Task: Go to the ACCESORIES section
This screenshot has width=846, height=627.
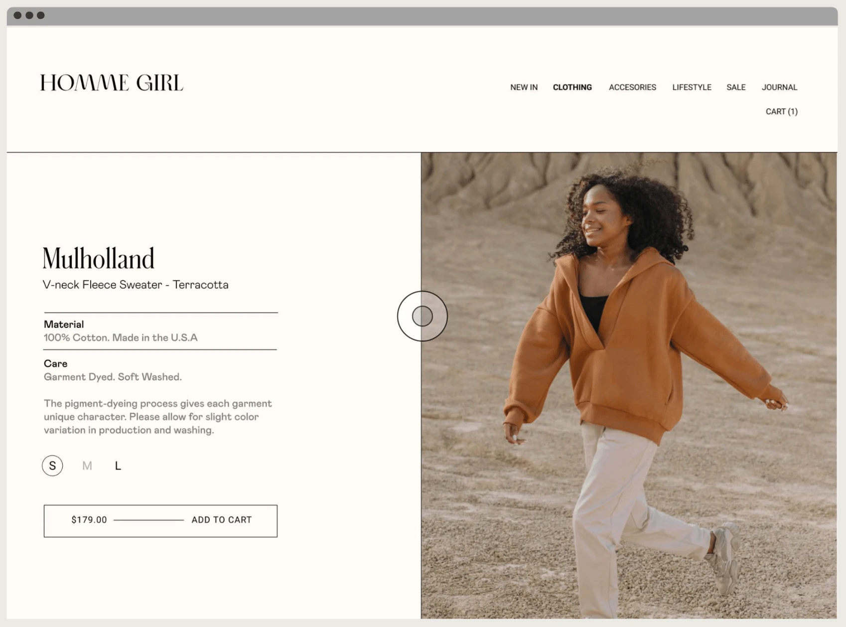Action: click(632, 87)
